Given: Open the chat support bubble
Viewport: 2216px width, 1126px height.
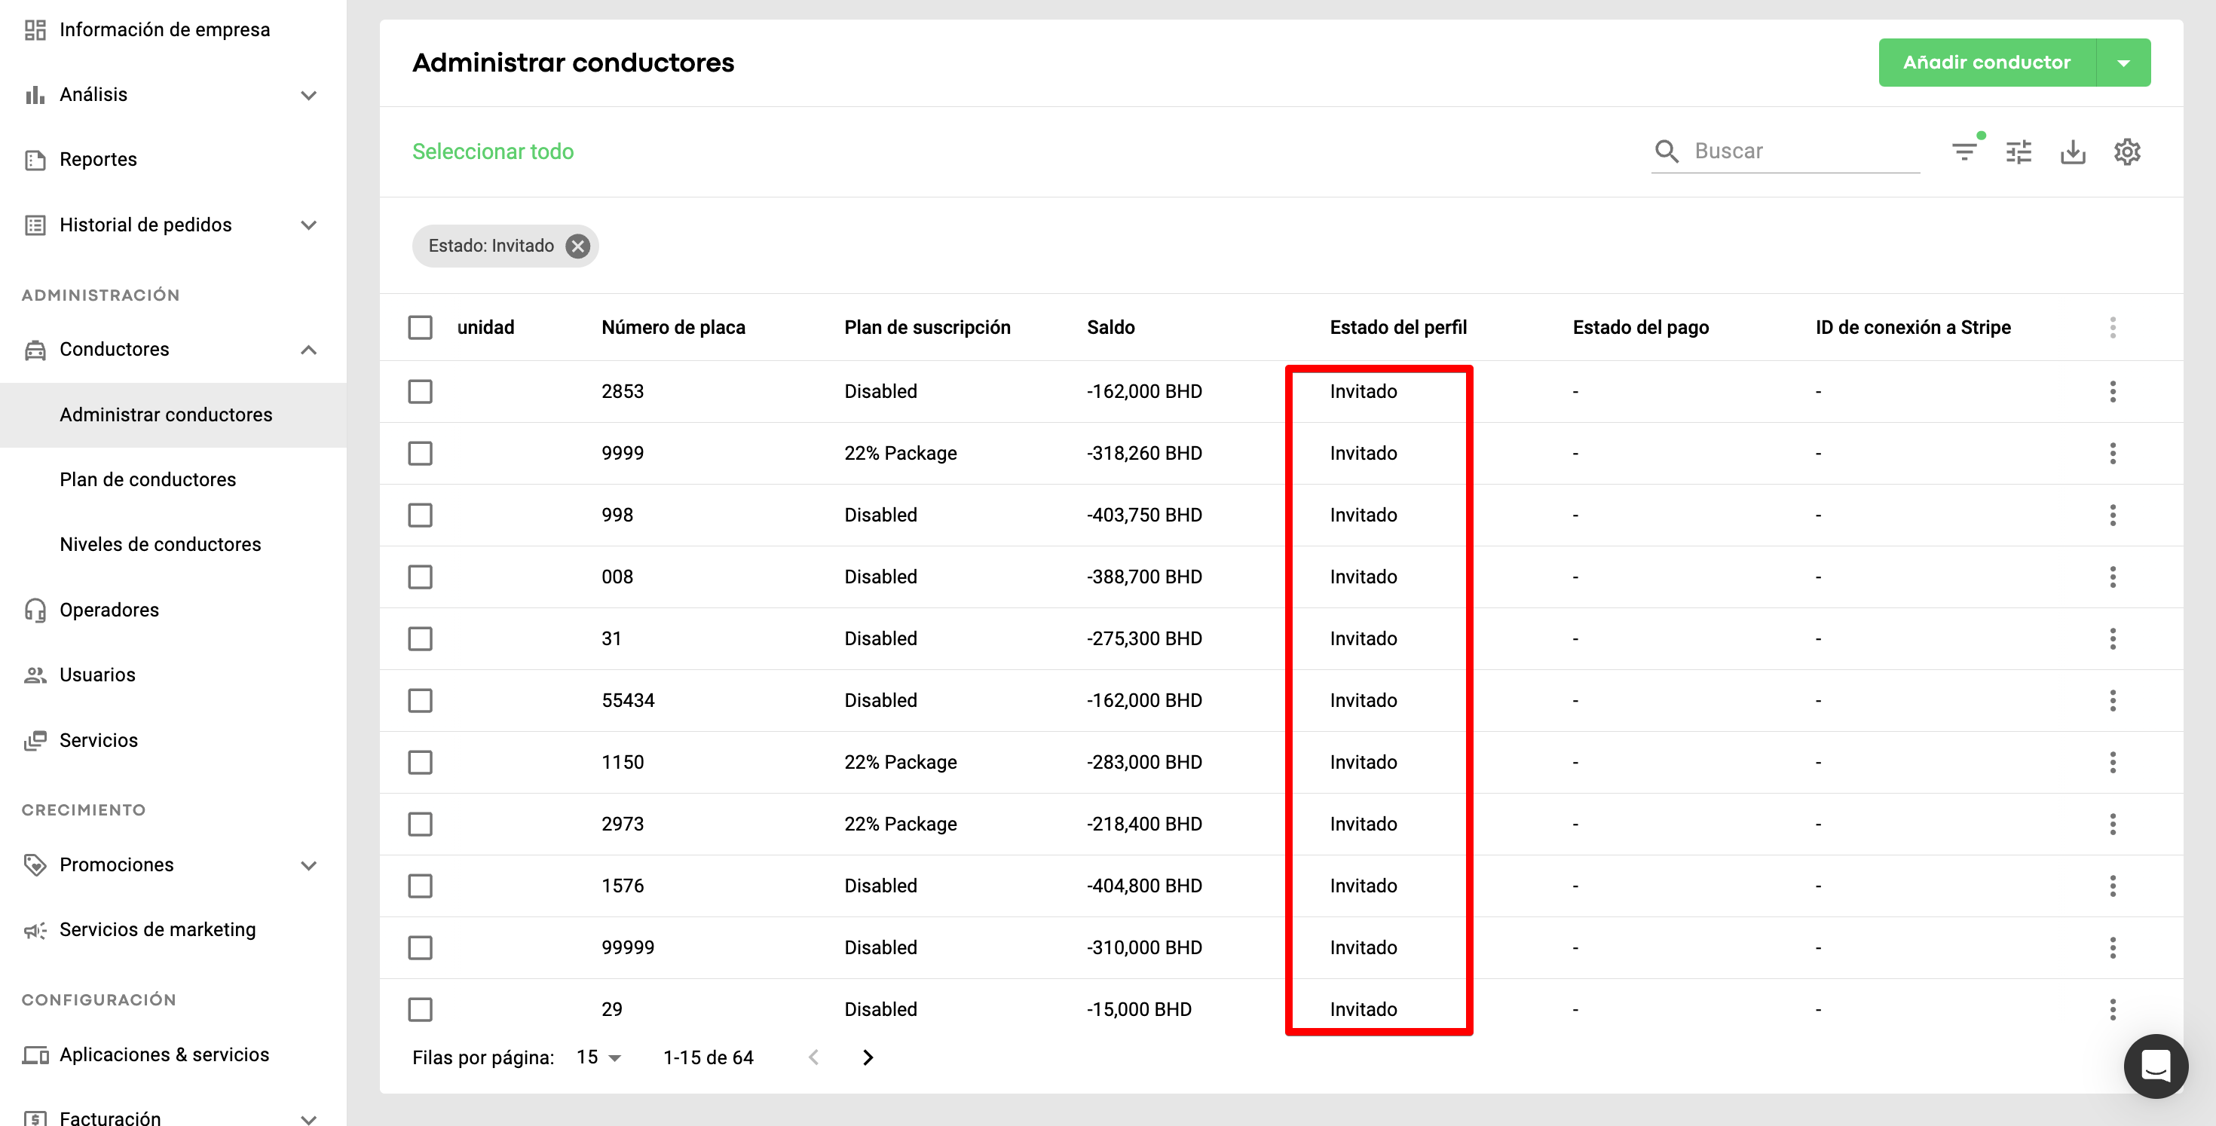Looking at the screenshot, I should coord(2155,1066).
